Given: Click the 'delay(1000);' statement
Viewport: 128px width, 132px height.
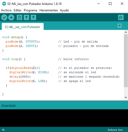Looking at the screenshot, I should pos(20,77).
